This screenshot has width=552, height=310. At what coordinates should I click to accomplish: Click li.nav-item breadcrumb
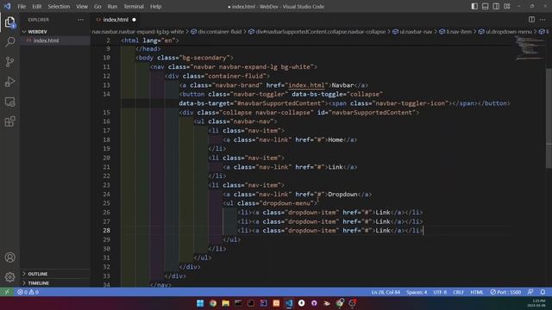455,32
